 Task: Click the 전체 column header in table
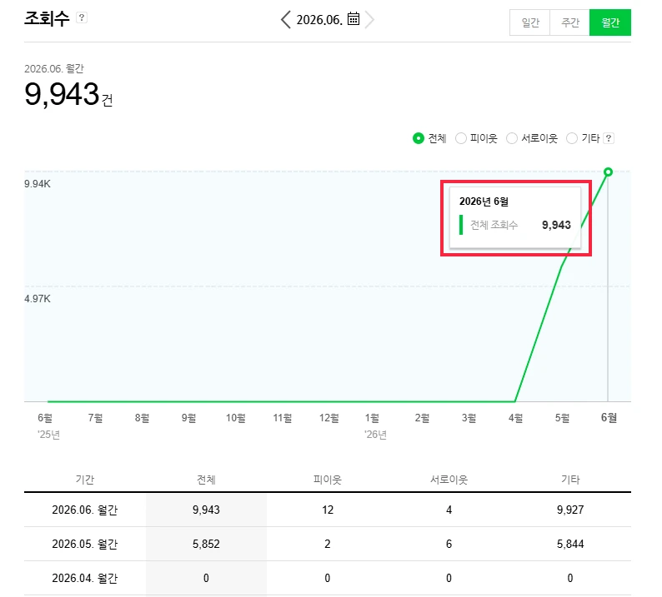pyautogui.click(x=206, y=480)
